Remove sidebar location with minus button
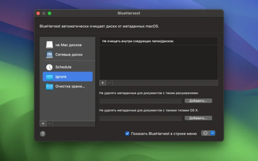 [x=50, y=124]
